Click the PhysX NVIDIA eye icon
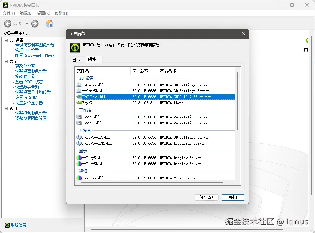The height and width of the screenshot is (233, 315). pos(79,103)
